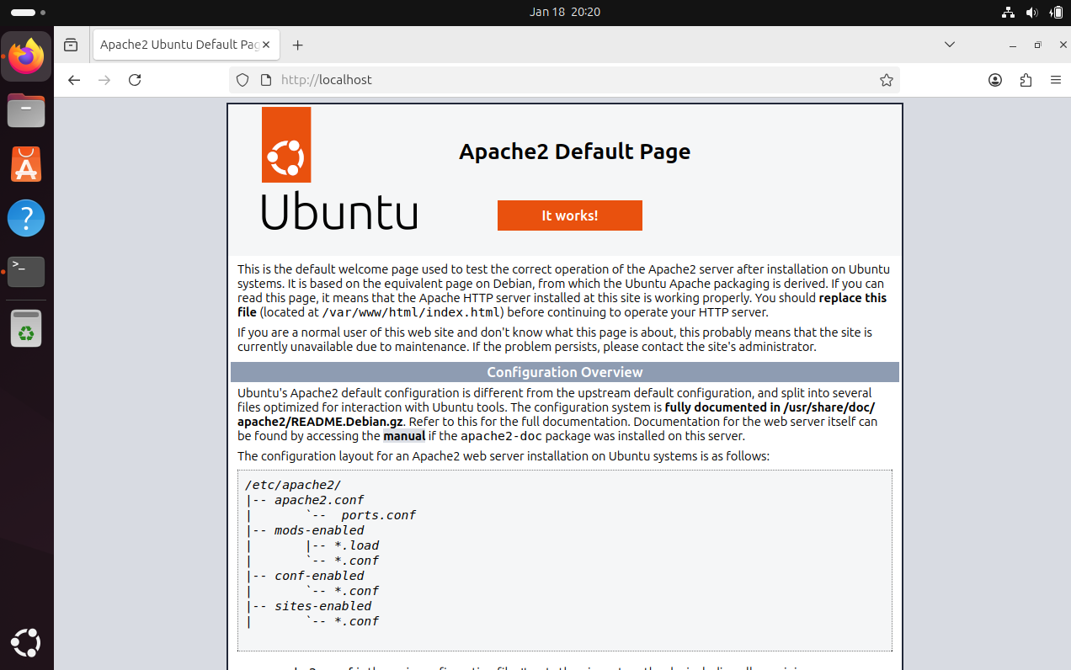Open a new tab with the plus button
1071x670 pixels.
(298, 44)
